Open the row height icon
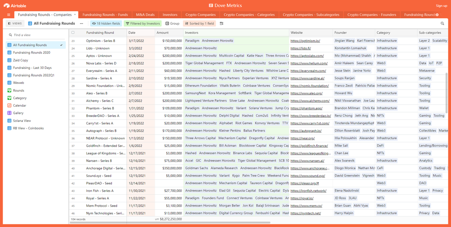This screenshot has width=451, height=227. coord(221,23)
